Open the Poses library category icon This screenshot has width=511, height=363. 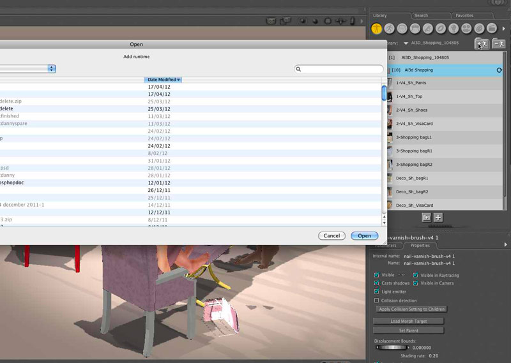click(390, 29)
